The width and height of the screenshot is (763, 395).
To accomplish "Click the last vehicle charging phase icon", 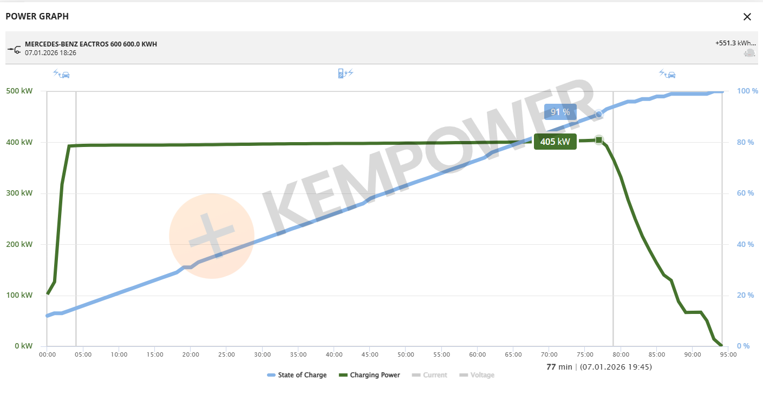I will click(x=667, y=73).
